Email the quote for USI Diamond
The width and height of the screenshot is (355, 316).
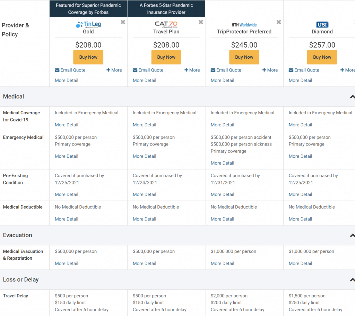(304, 70)
